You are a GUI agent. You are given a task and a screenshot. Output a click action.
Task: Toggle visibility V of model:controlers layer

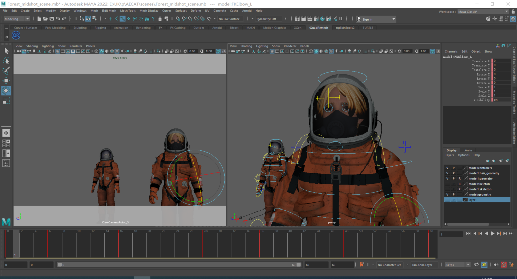447,168
